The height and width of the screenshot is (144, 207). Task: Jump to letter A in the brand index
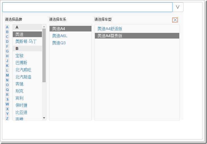tap(7, 27)
